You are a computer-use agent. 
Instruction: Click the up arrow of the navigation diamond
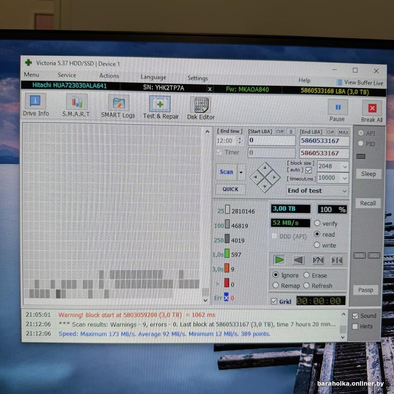click(265, 167)
